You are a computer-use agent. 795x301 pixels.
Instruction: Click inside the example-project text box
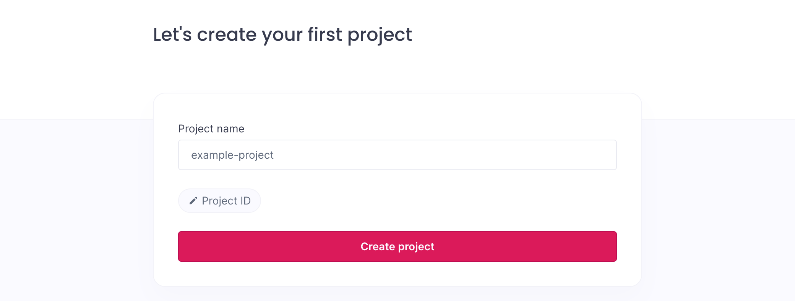[397, 155]
